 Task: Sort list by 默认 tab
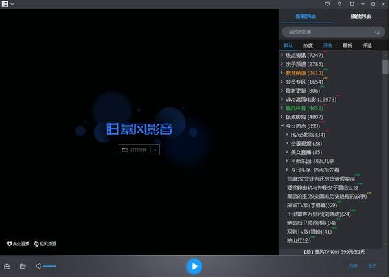point(288,45)
